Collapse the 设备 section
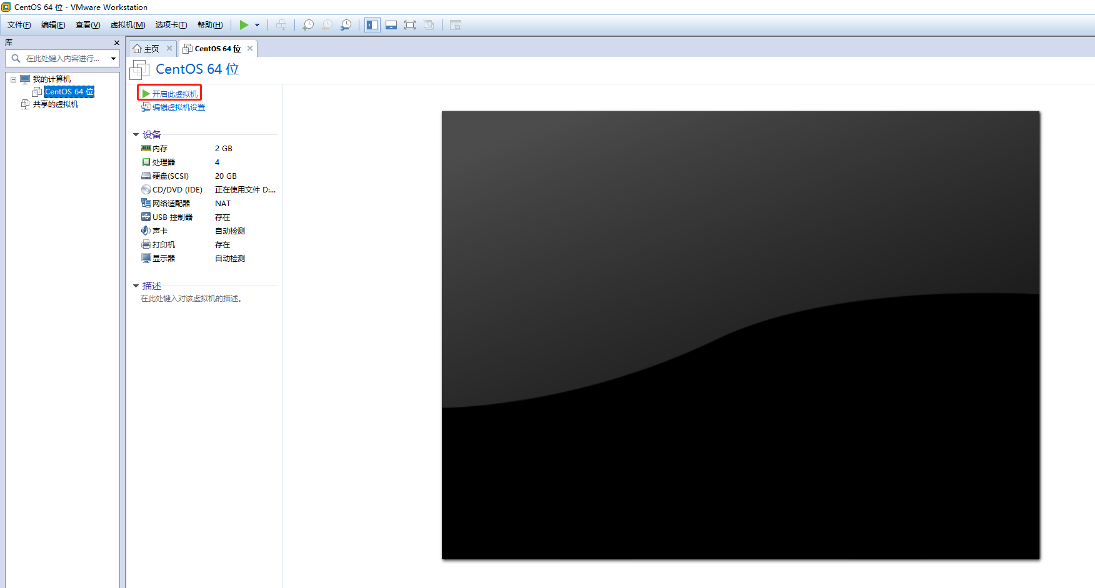Image resolution: width=1095 pixels, height=588 pixels. tap(136, 134)
